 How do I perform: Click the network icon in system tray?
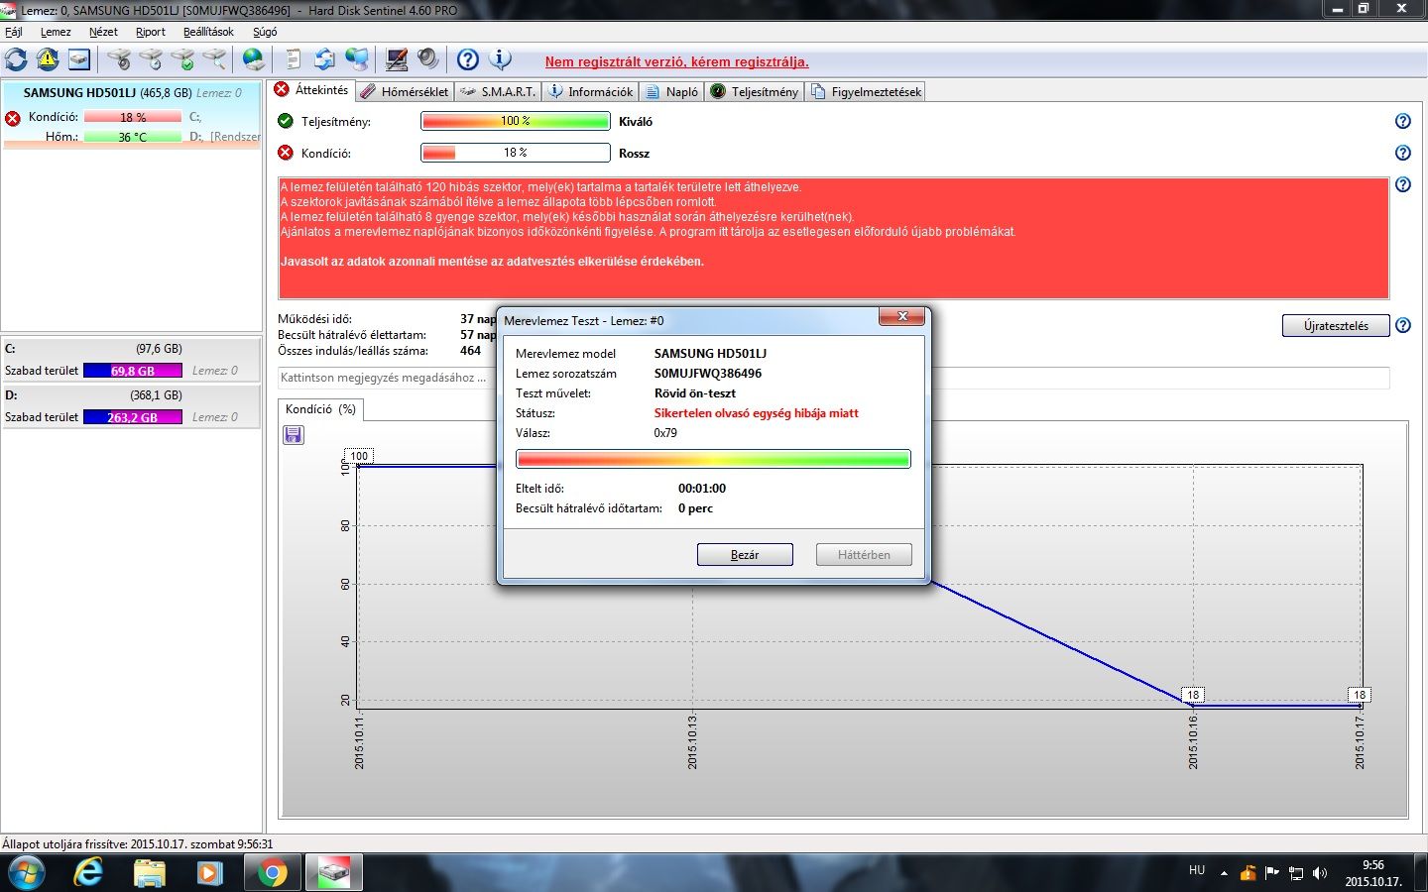(x=1296, y=873)
